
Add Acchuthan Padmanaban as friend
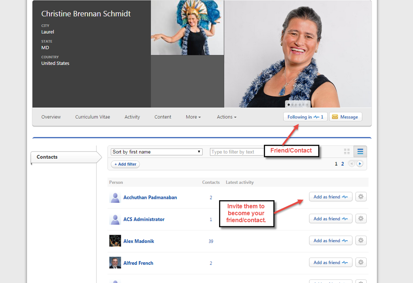(330, 197)
